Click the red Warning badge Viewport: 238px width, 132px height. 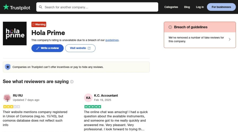(x=39, y=24)
